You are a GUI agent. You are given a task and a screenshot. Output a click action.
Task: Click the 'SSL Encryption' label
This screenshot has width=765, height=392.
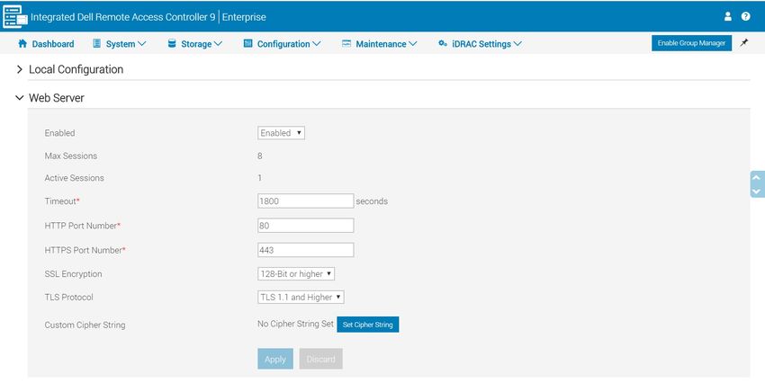(73, 274)
